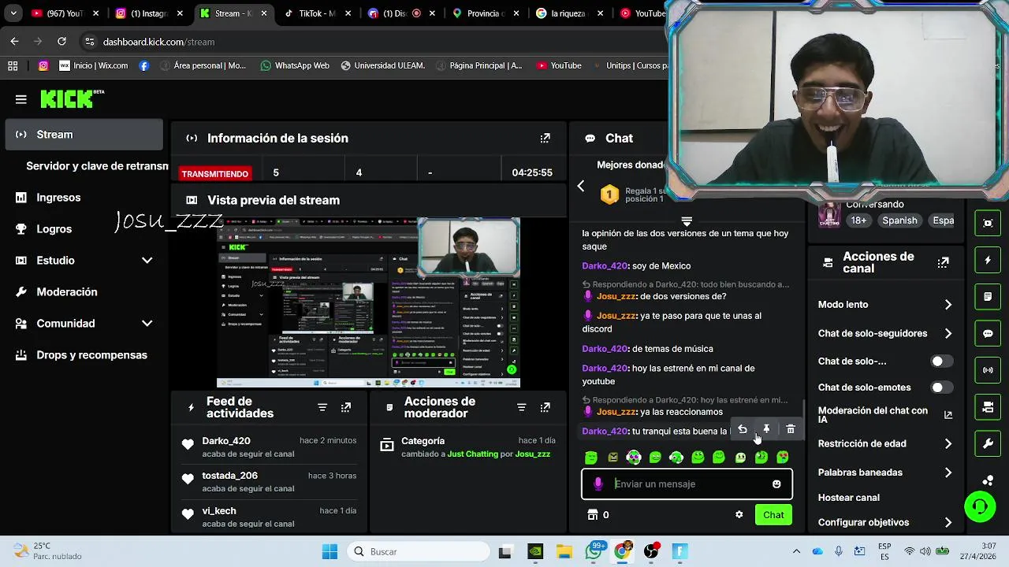The width and height of the screenshot is (1009, 567).
Task: Open Restricción de edad options
Action: [885, 444]
